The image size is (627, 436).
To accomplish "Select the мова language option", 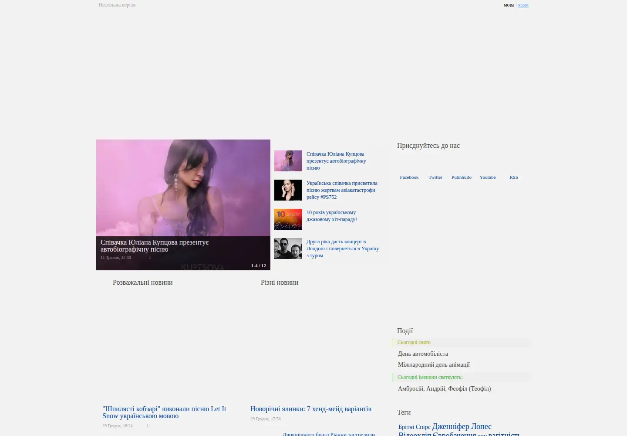I will pos(509,5).
